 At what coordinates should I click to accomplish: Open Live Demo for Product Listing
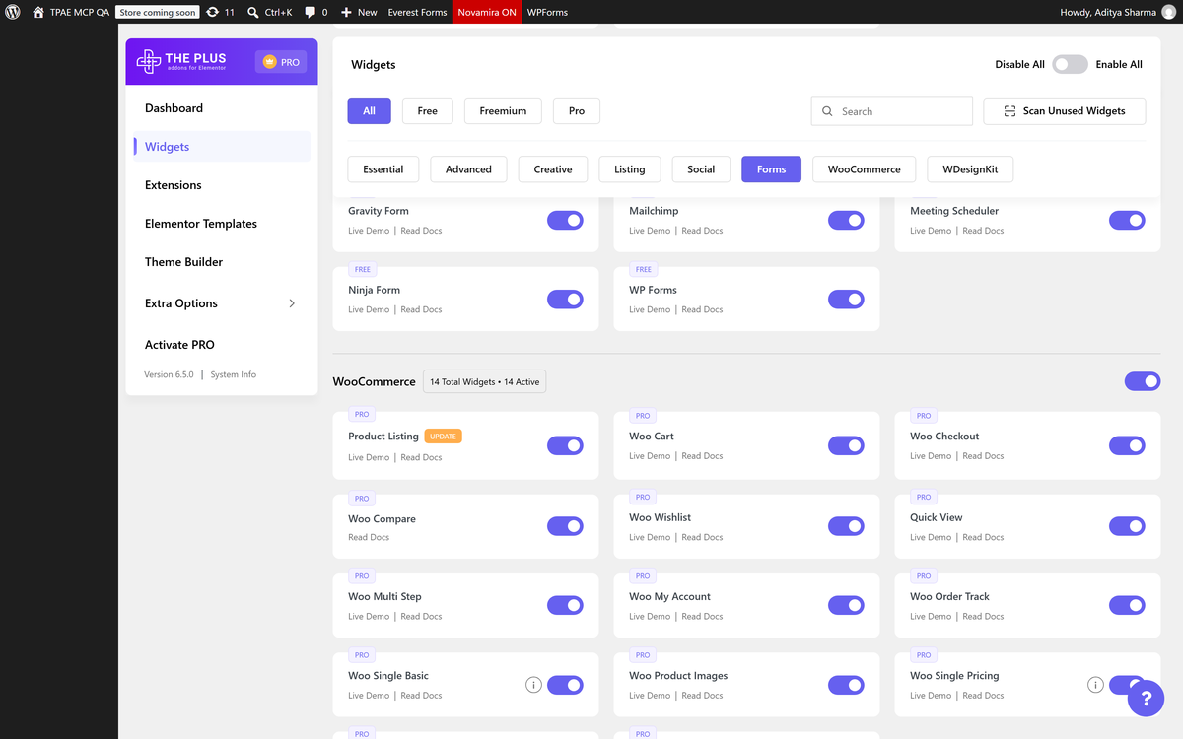click(369, 458)
